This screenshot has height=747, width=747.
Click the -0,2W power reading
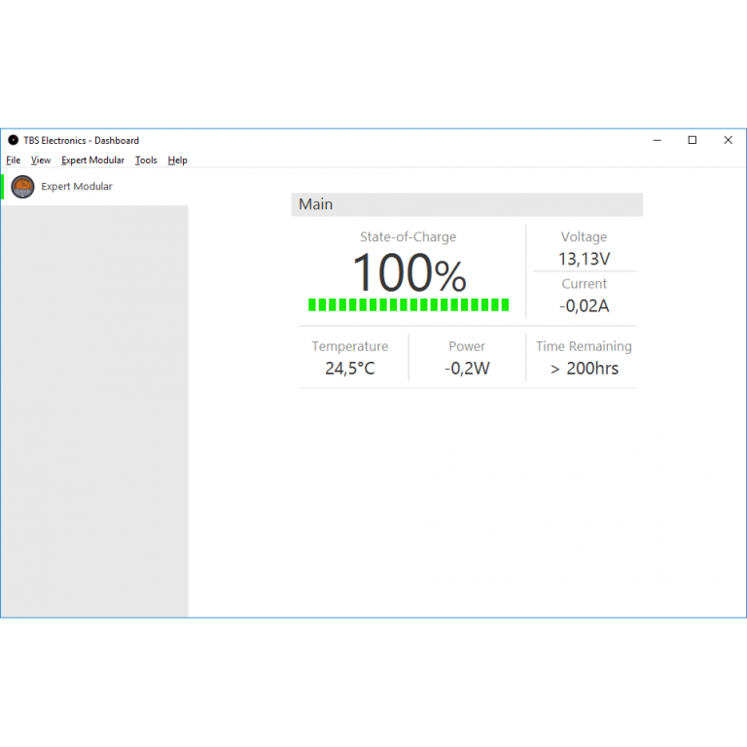point(467,369)
